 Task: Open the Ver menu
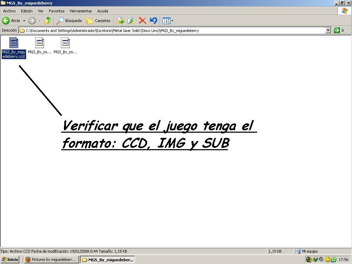[x=41, y=11]
